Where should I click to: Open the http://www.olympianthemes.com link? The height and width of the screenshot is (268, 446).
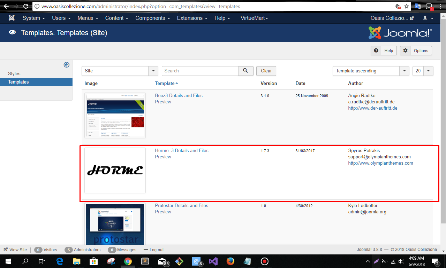381,163
